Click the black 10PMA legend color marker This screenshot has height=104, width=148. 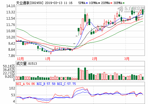pyautogui.click(x=99, y=3)
